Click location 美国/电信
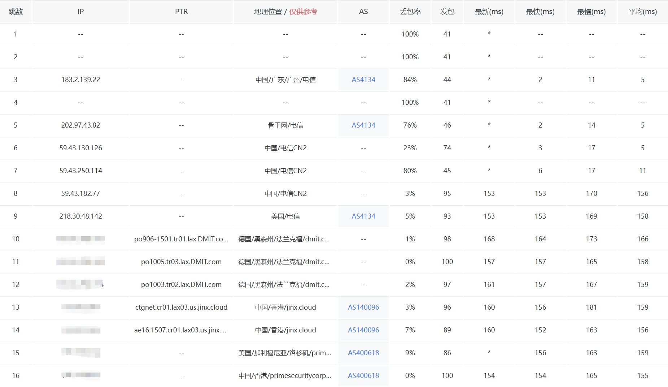668x387 pixels. 285,216
